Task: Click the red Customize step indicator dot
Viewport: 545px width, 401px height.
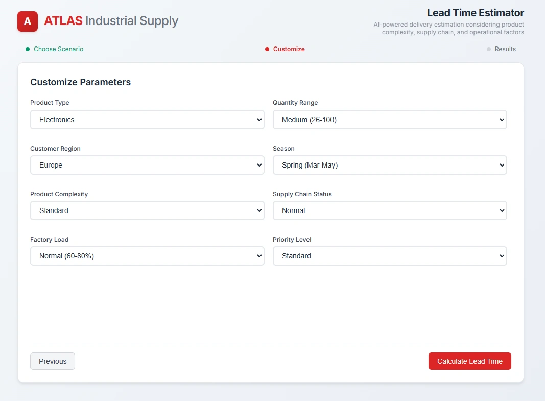Action: (267, 49)
